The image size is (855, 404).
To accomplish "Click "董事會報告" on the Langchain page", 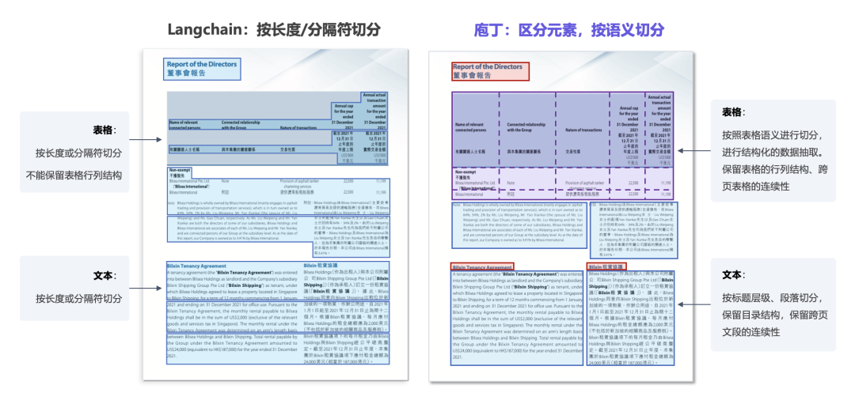I will click(x=186, y=73).
